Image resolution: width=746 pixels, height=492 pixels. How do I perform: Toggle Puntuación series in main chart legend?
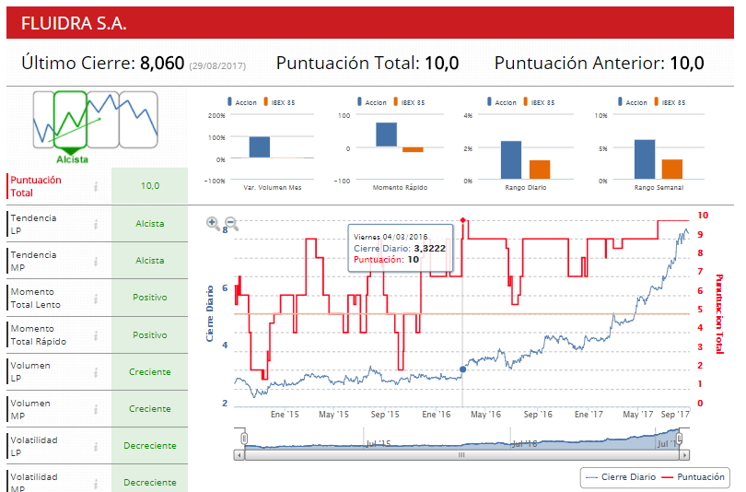pos(696,477)
